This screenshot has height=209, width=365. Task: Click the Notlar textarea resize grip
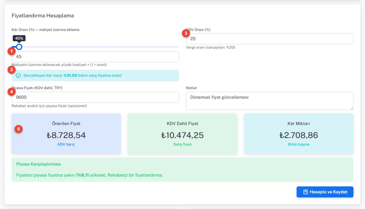(x=351, y=108)
